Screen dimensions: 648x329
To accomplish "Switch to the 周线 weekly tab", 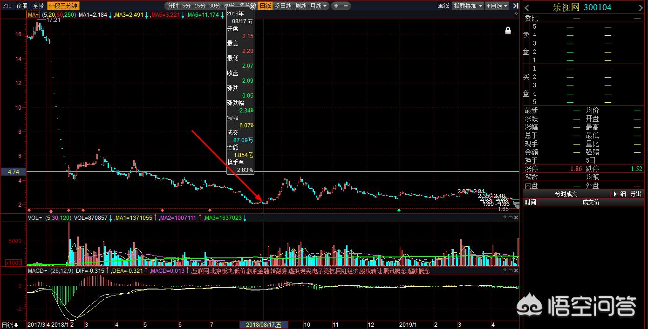I will pyautogui.click(x=301, y=6).
